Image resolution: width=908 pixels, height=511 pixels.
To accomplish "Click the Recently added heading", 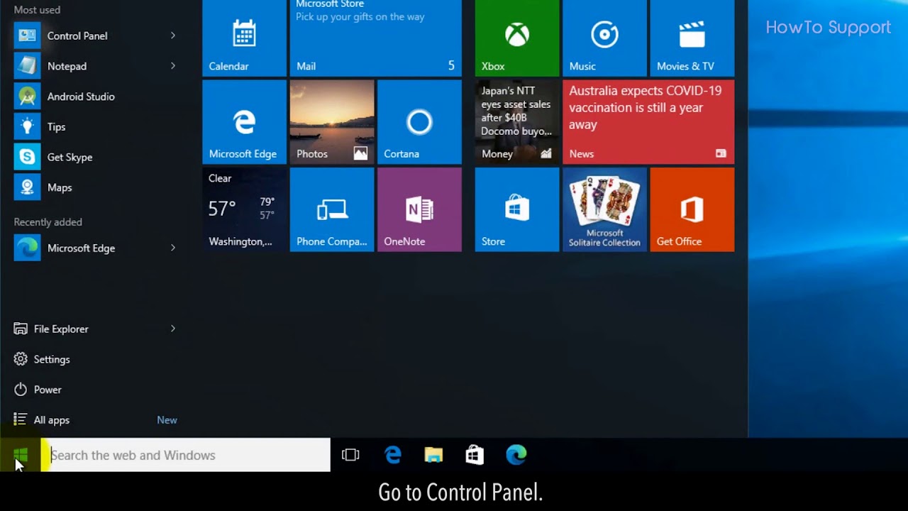I will click(48, 222).
